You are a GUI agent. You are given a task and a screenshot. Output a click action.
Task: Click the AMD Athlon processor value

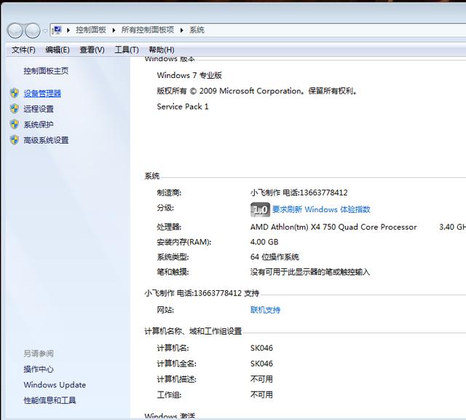click(x=333, y=227)
